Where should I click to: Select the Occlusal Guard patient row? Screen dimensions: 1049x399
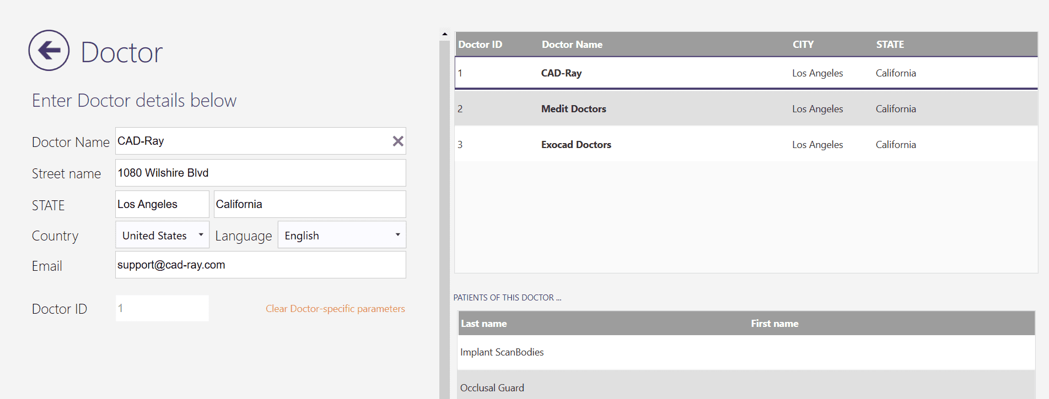coord(746,385)
